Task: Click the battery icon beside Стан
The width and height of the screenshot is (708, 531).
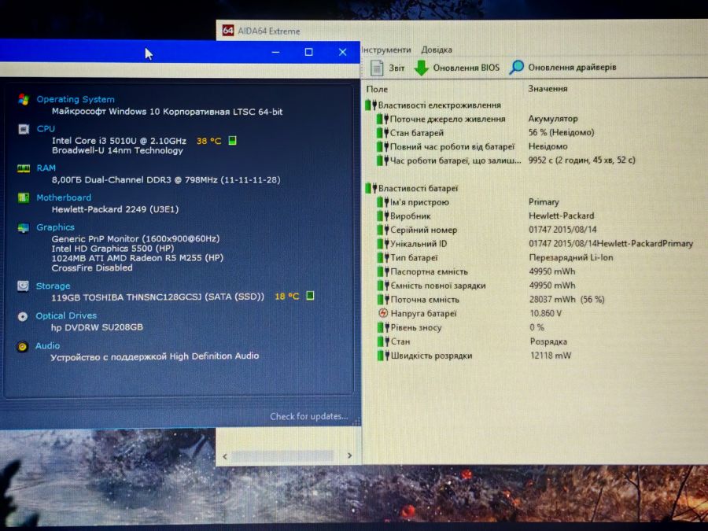Action: click(x=383, y=341)
